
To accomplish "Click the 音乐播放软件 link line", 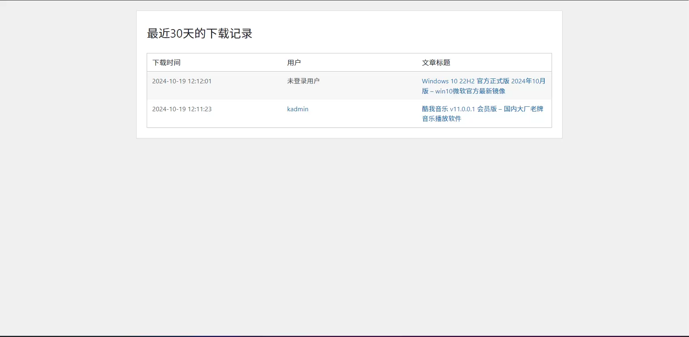I will [x=441, y=119].
